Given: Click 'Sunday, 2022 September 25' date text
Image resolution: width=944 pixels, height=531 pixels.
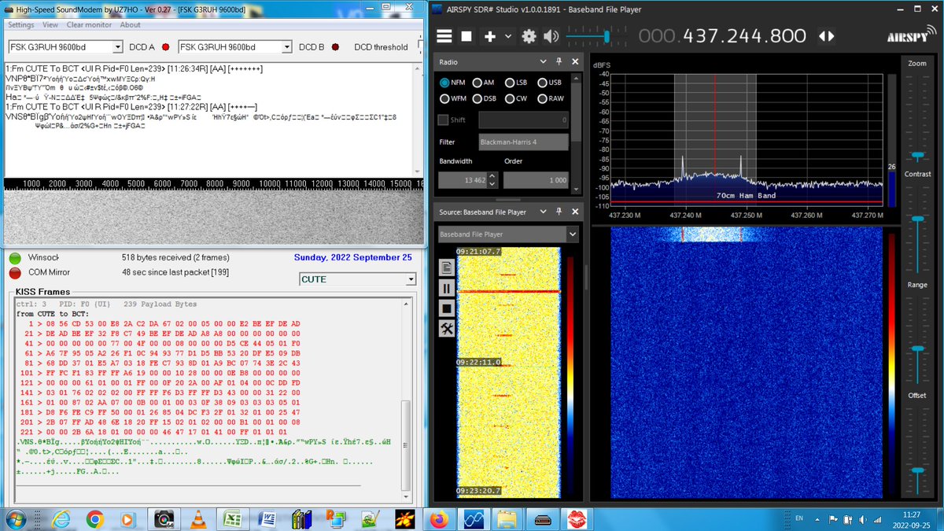Looking at the screenshot, I should [x=352, y=257].
